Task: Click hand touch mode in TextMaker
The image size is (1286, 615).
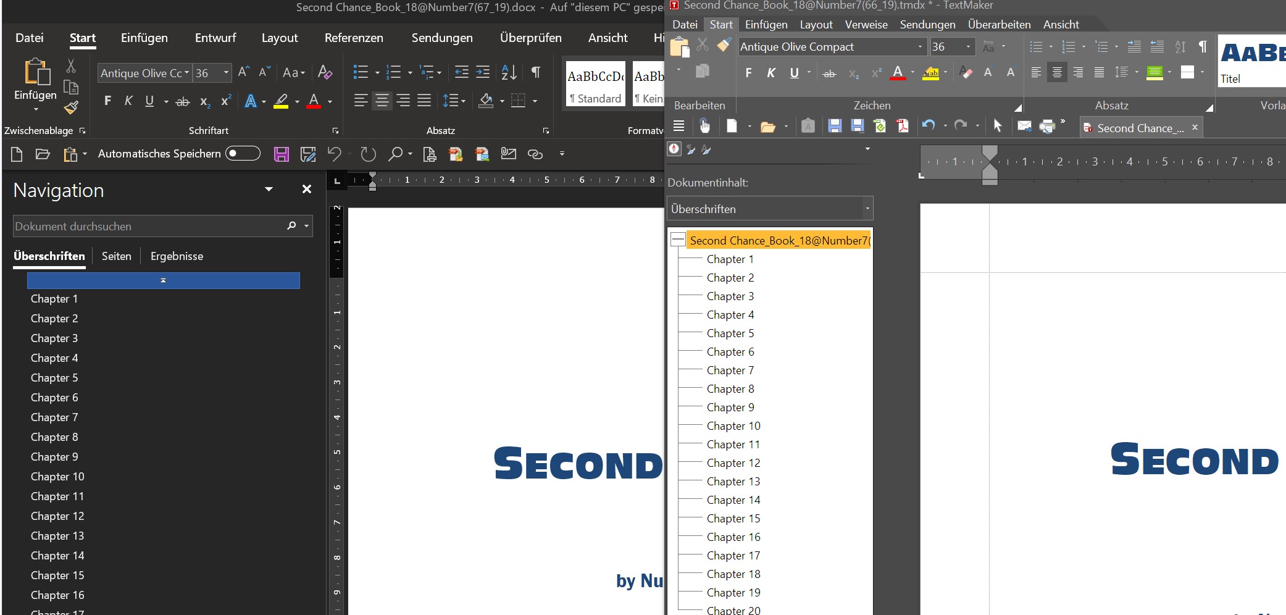Action: [704, 126]
